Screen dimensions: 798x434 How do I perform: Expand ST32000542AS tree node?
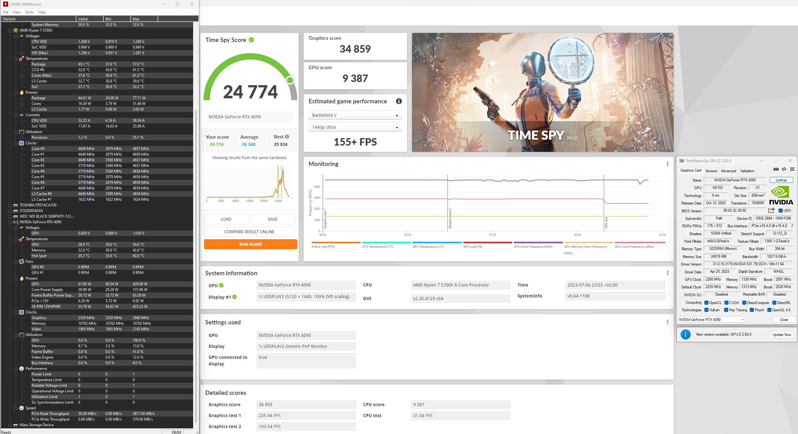10,211
